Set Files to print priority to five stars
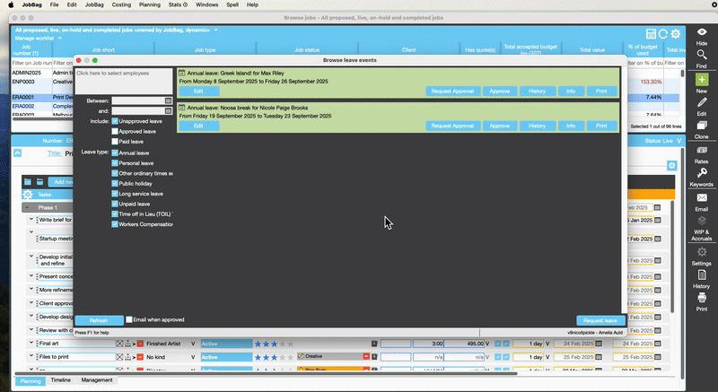Image resolution: width=718 pixels, height=392 pixels. (x=290, y=357)
